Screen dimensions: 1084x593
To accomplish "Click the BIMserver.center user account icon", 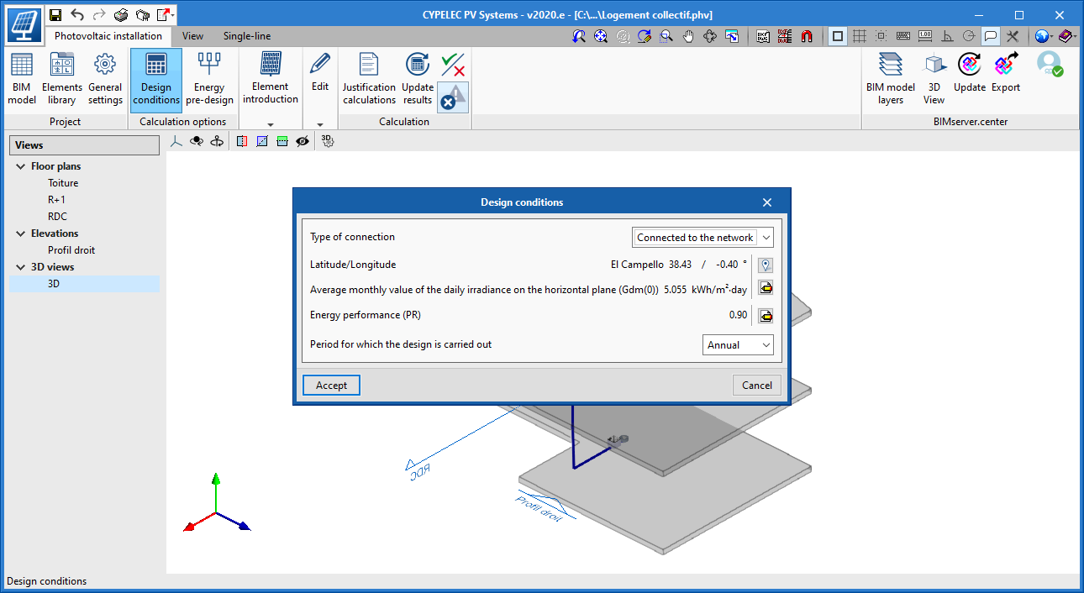I will coord(1050,65).
